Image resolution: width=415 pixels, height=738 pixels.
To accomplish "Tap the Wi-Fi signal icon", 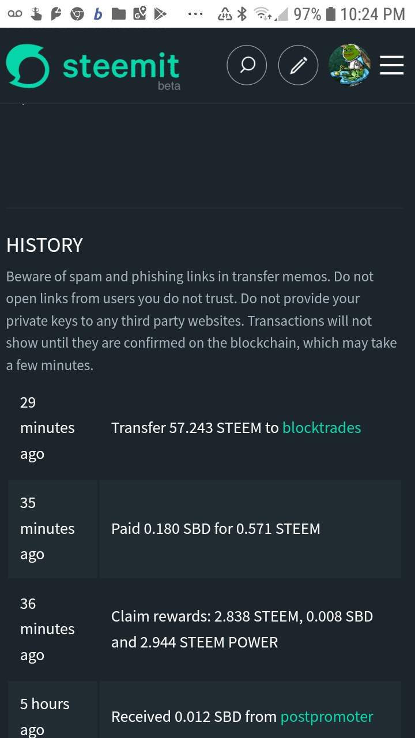I will 263,14.
